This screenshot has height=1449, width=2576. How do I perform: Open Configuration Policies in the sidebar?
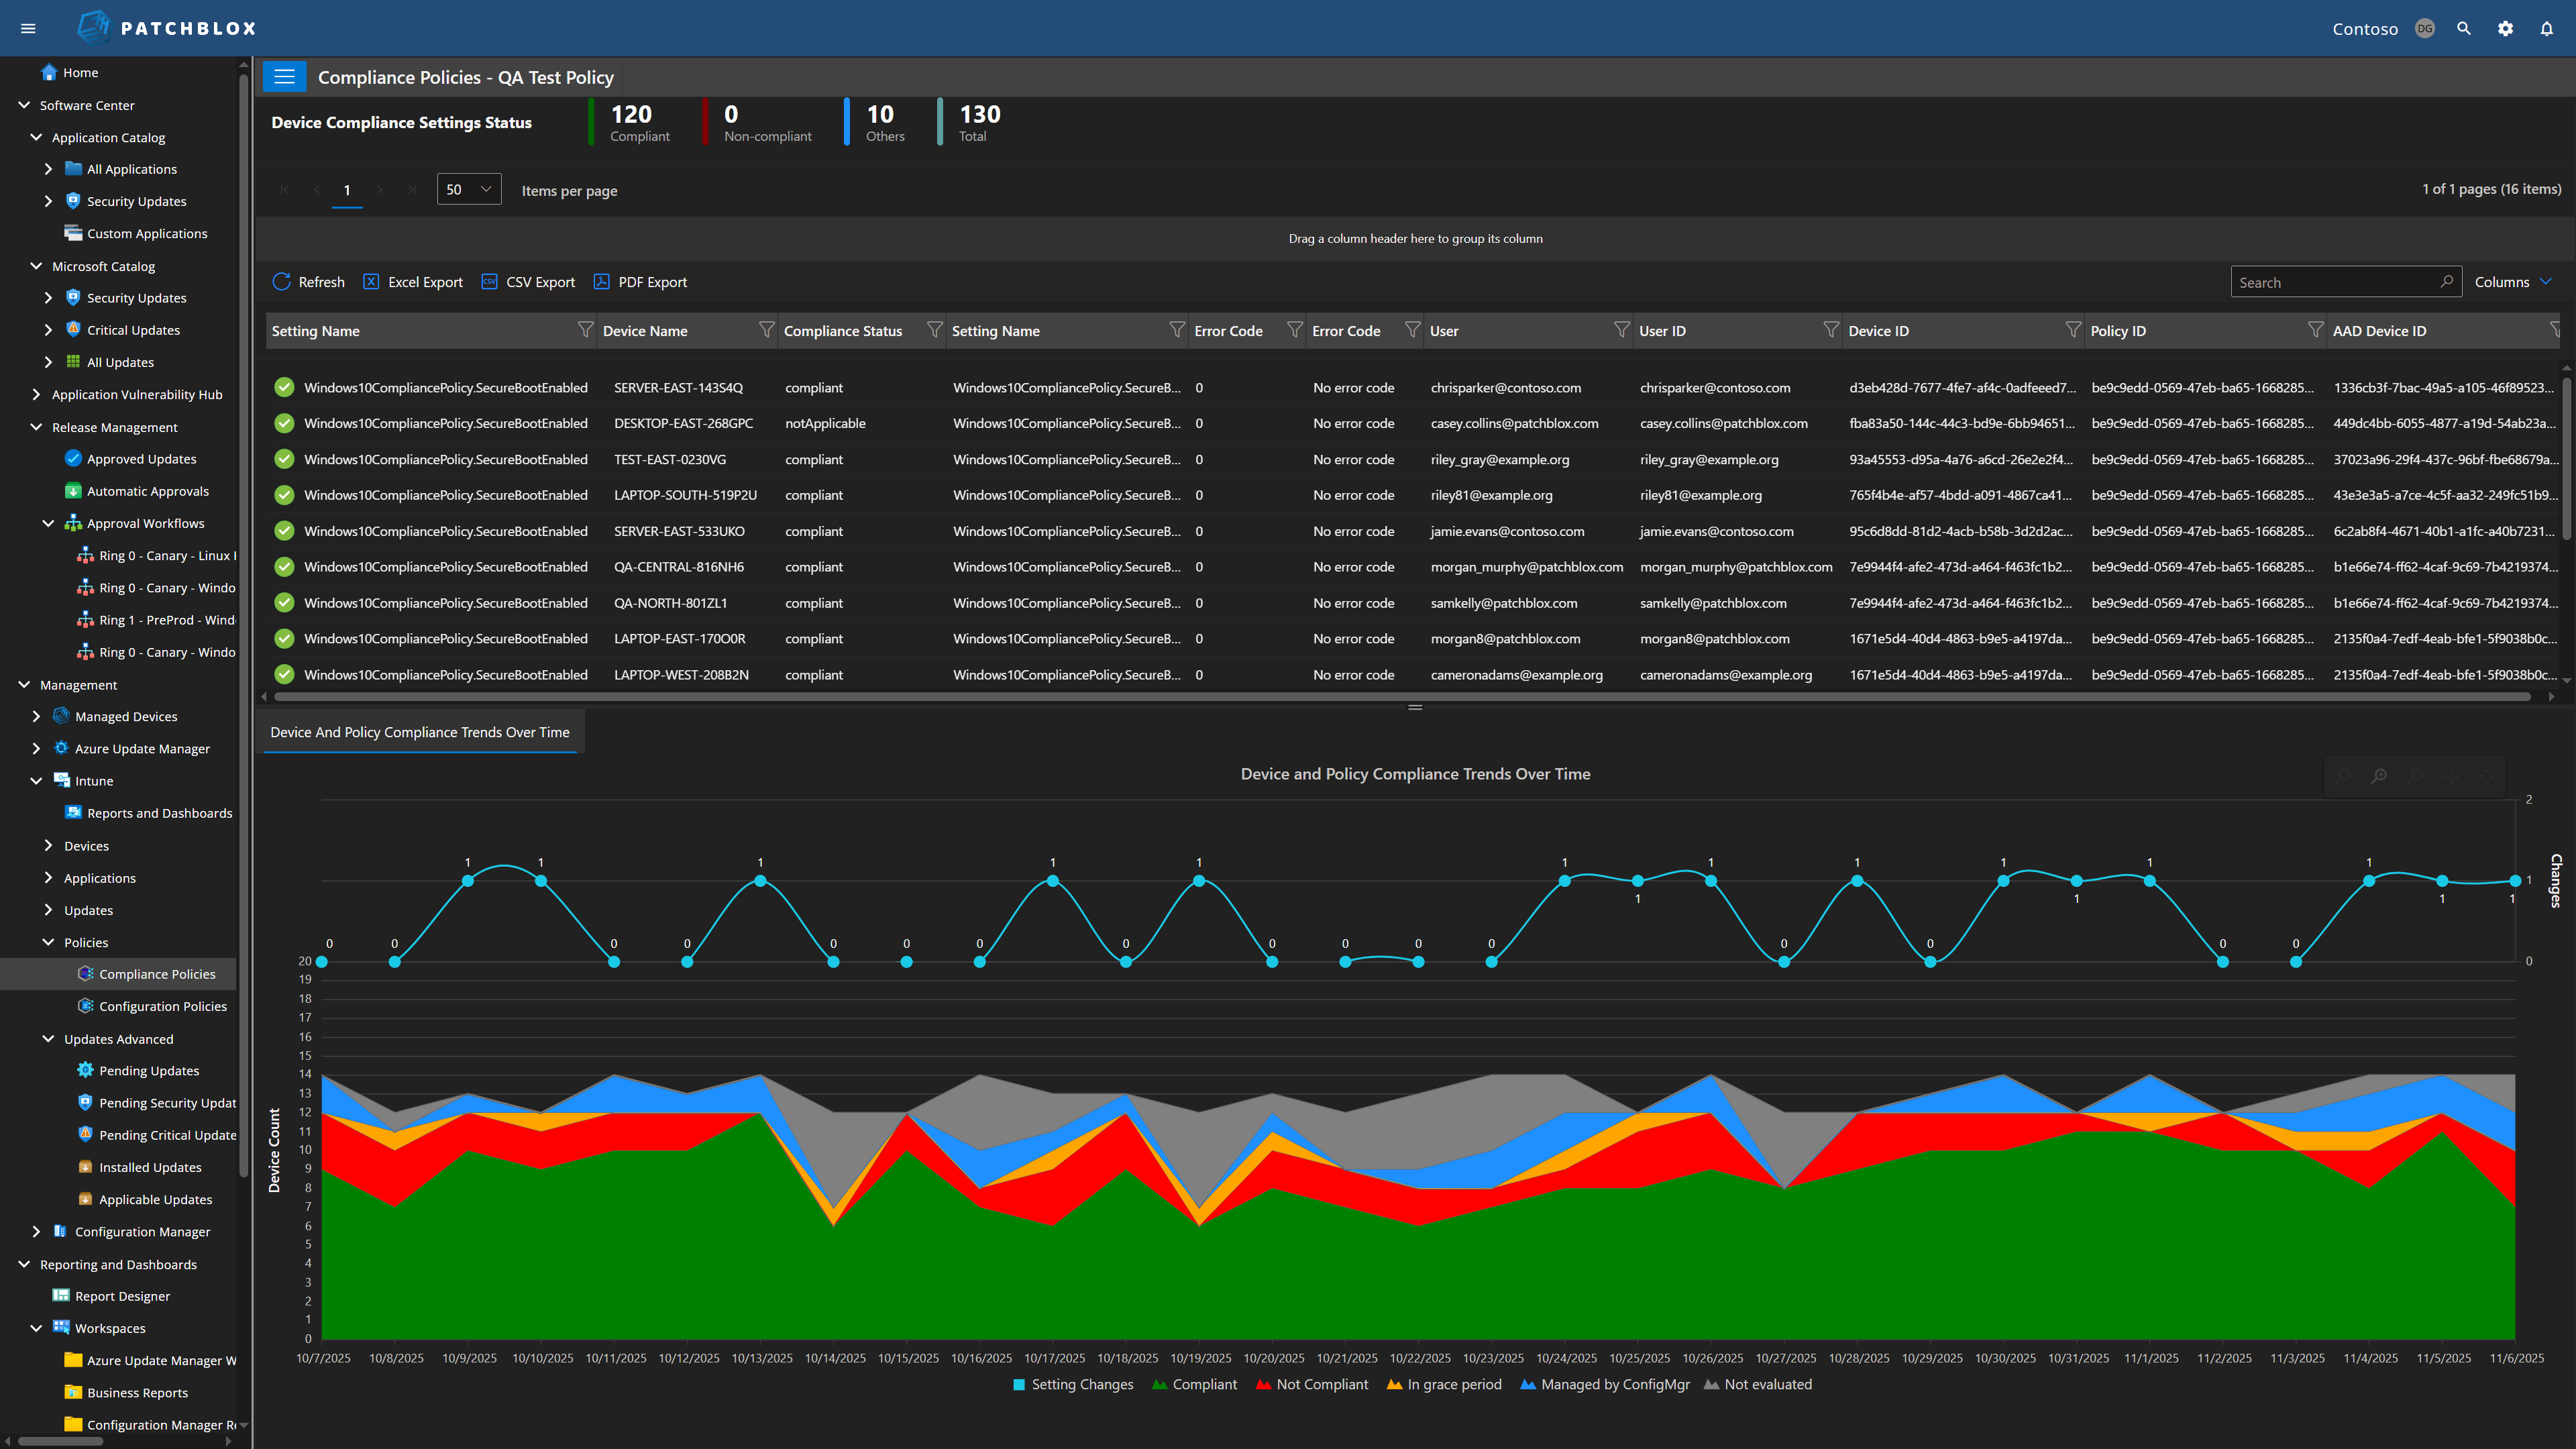pyautogui.click(x=163, y=1005)
